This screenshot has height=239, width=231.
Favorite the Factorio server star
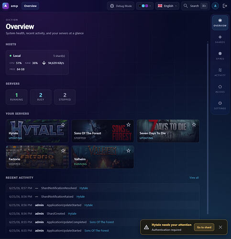pos(63,151)
